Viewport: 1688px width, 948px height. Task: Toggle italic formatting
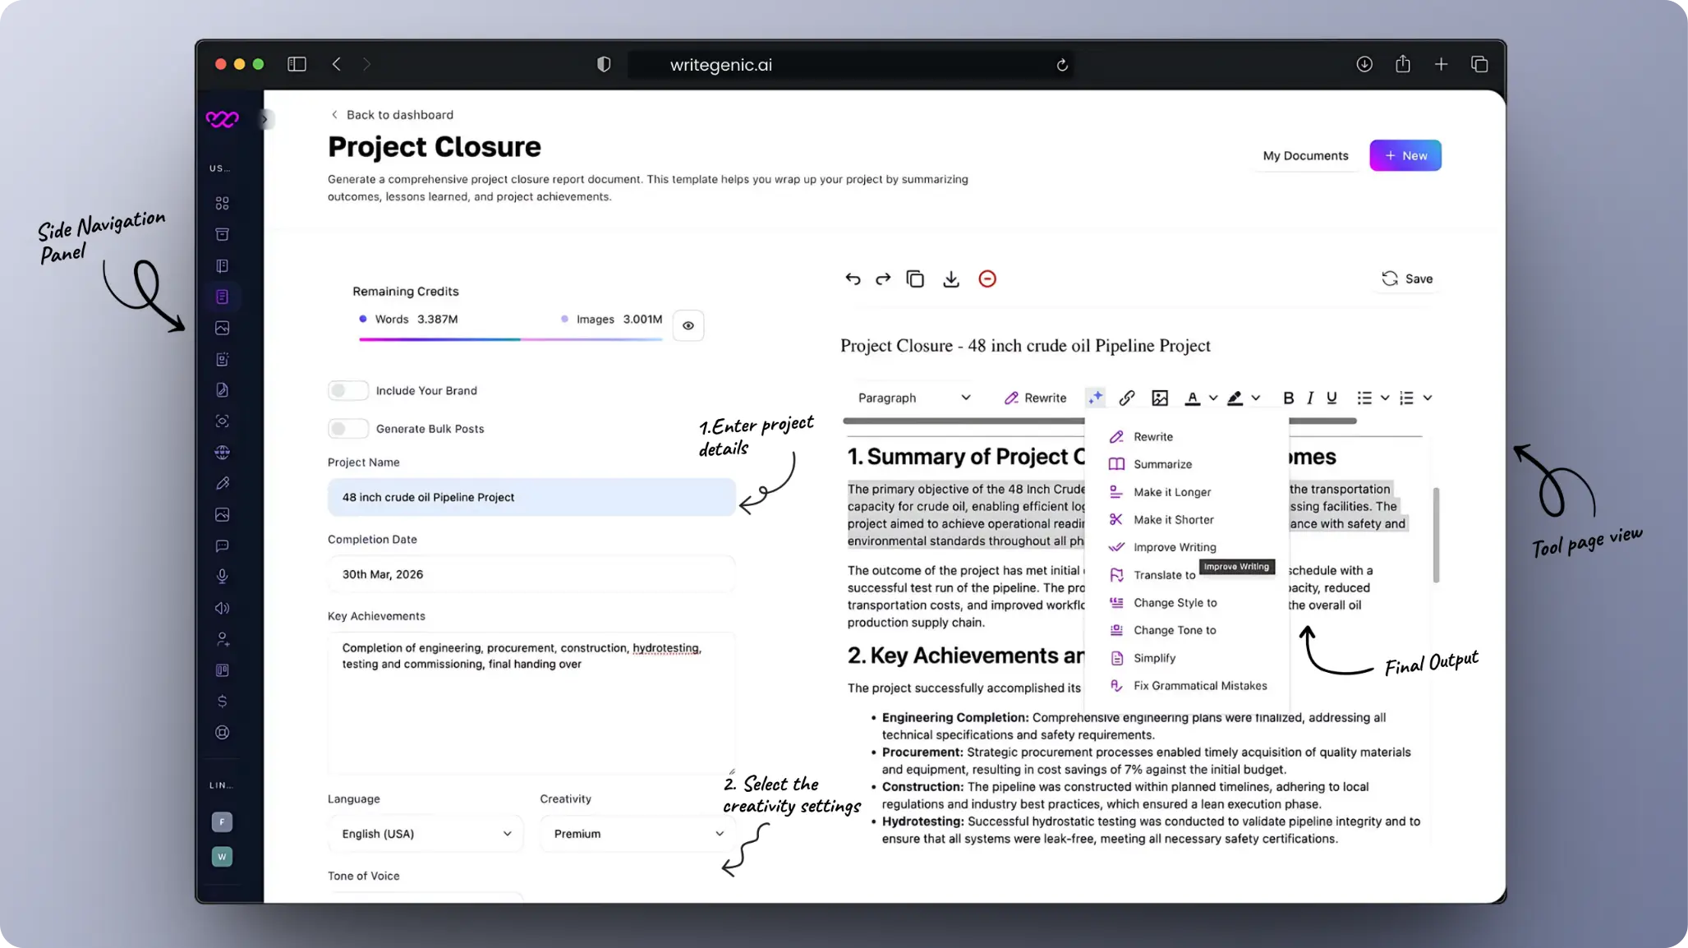1310,398
